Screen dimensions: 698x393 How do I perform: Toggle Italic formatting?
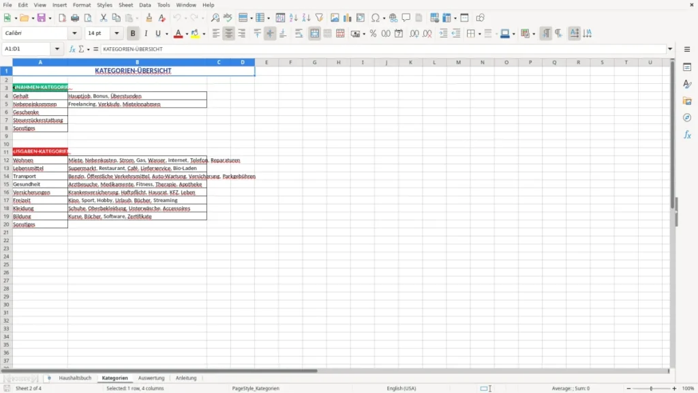pos(146,33)
